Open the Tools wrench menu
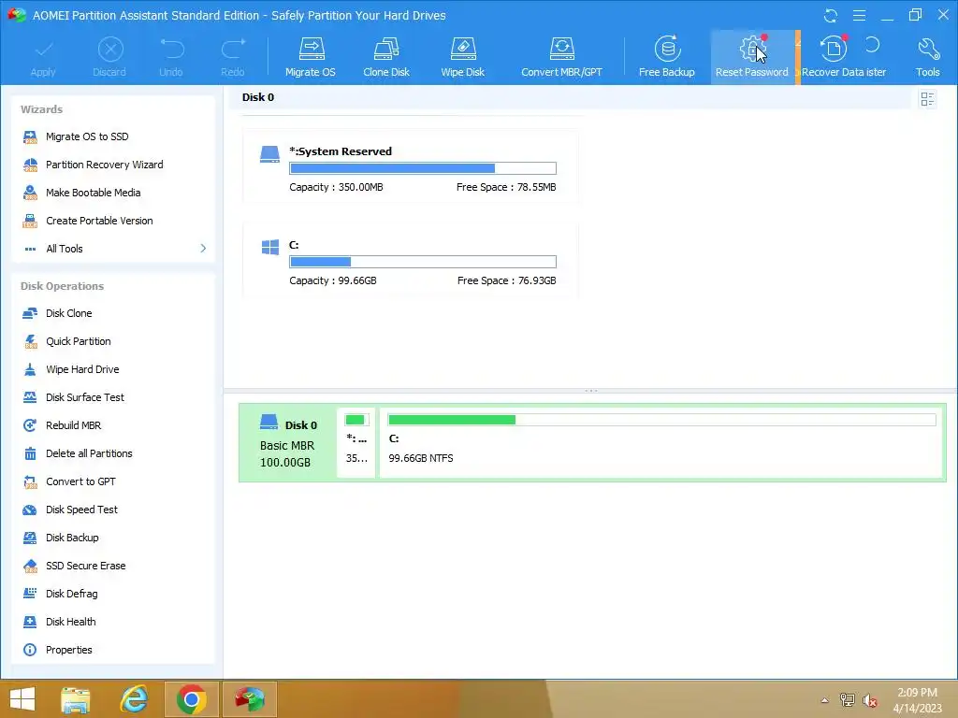The width and height of the screenshot is (958, 718). (927, 57)
